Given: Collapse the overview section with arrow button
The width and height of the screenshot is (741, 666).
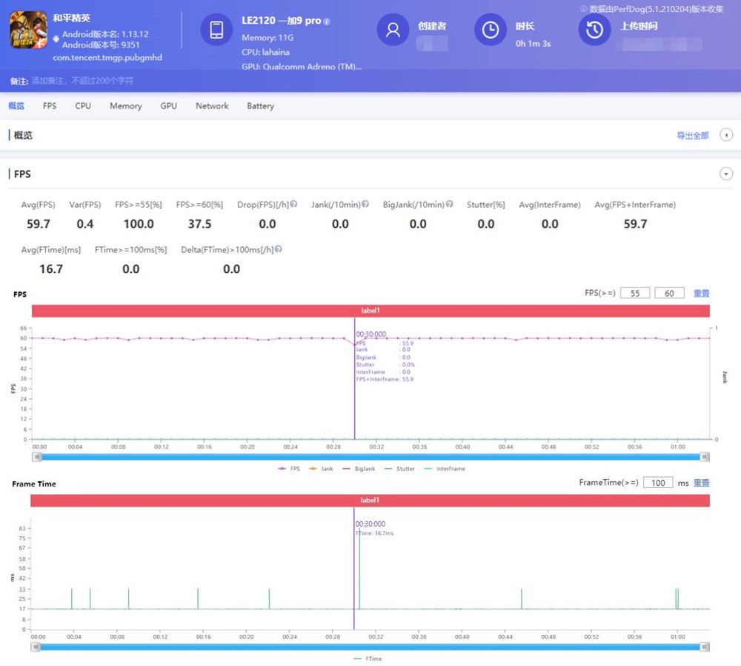Looking at the screenshot, I should tap(726, 135).
